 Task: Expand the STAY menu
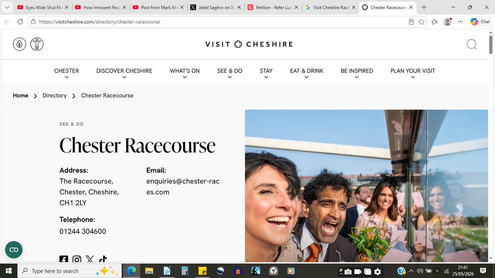tap(266, 73)
